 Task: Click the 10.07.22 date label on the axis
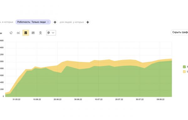tap(99, 99)
